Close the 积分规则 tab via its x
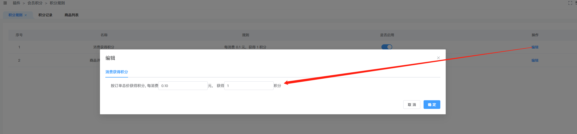Viewport: 577px width, 134px height. 26,15
